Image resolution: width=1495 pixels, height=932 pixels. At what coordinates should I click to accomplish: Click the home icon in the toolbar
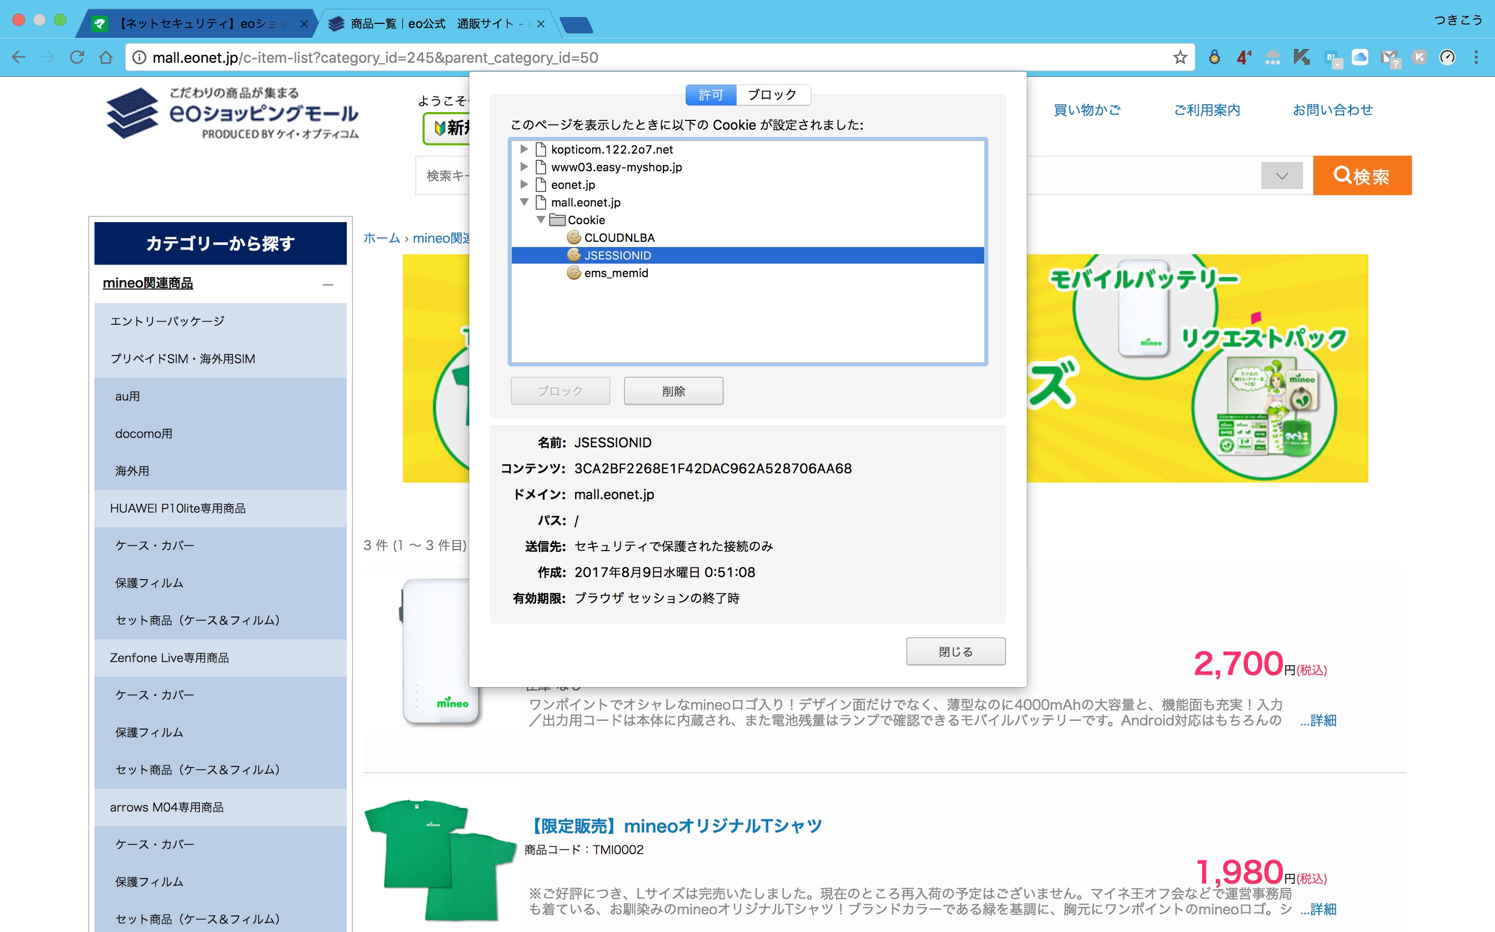(106, 57)
